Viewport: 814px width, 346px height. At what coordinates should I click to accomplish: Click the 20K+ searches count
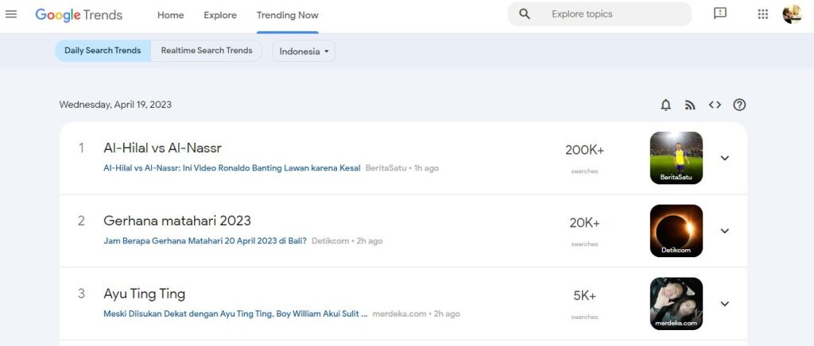(584, 223)
